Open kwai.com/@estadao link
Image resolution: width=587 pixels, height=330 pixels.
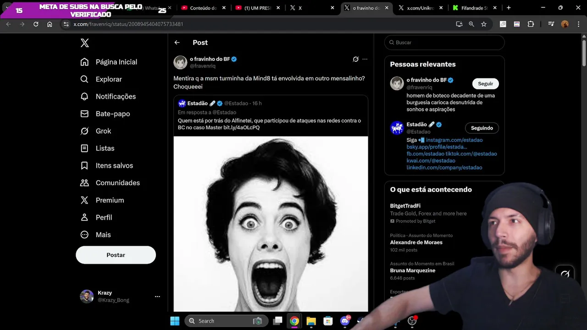point(431,161)
